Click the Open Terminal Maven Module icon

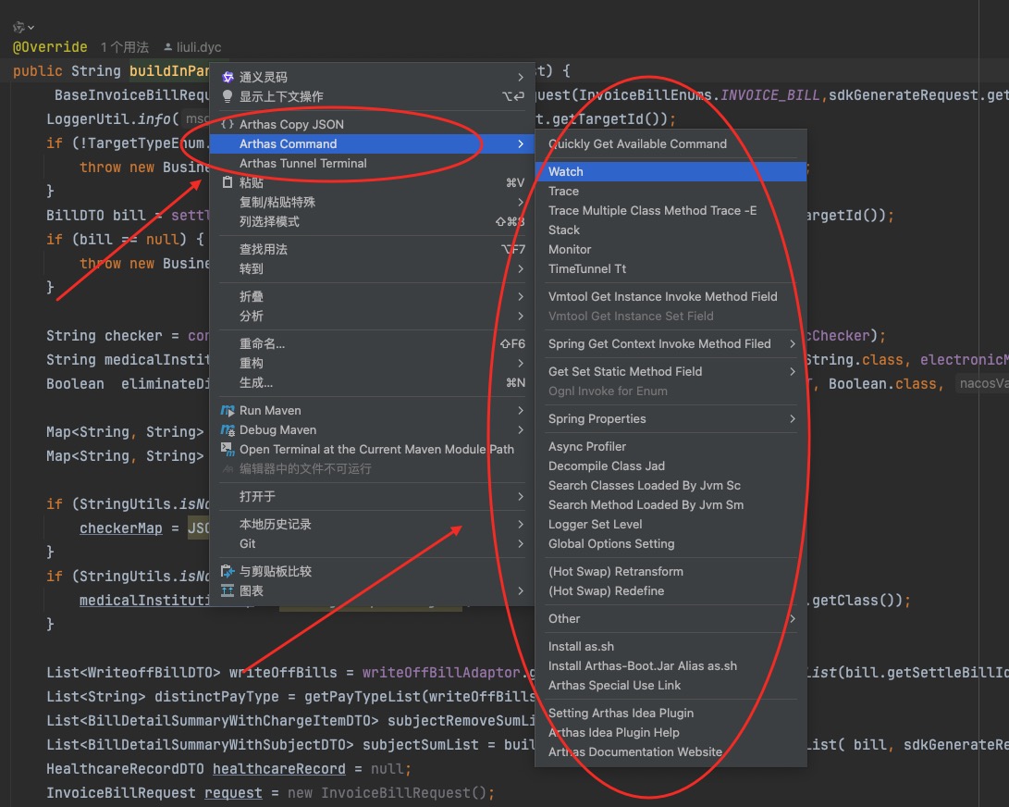coord(228,449)
